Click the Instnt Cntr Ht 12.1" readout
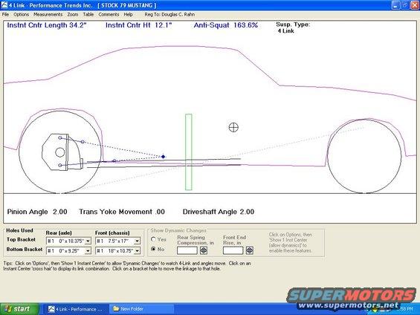420x315 pixels. point(138,25)
